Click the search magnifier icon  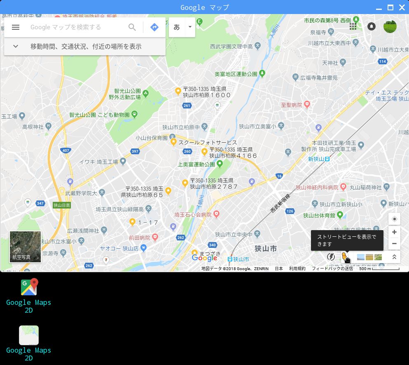(132, 27)
